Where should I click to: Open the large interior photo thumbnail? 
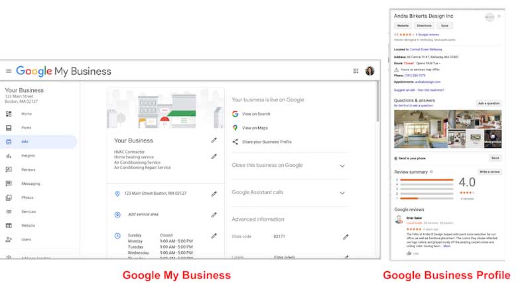tap(421, 129)
